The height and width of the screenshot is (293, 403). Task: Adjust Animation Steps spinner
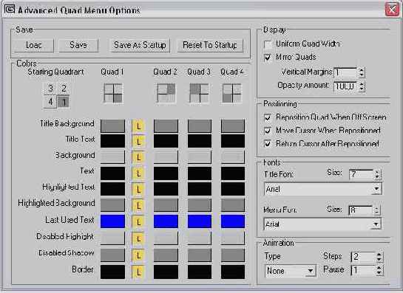[379, 257]
